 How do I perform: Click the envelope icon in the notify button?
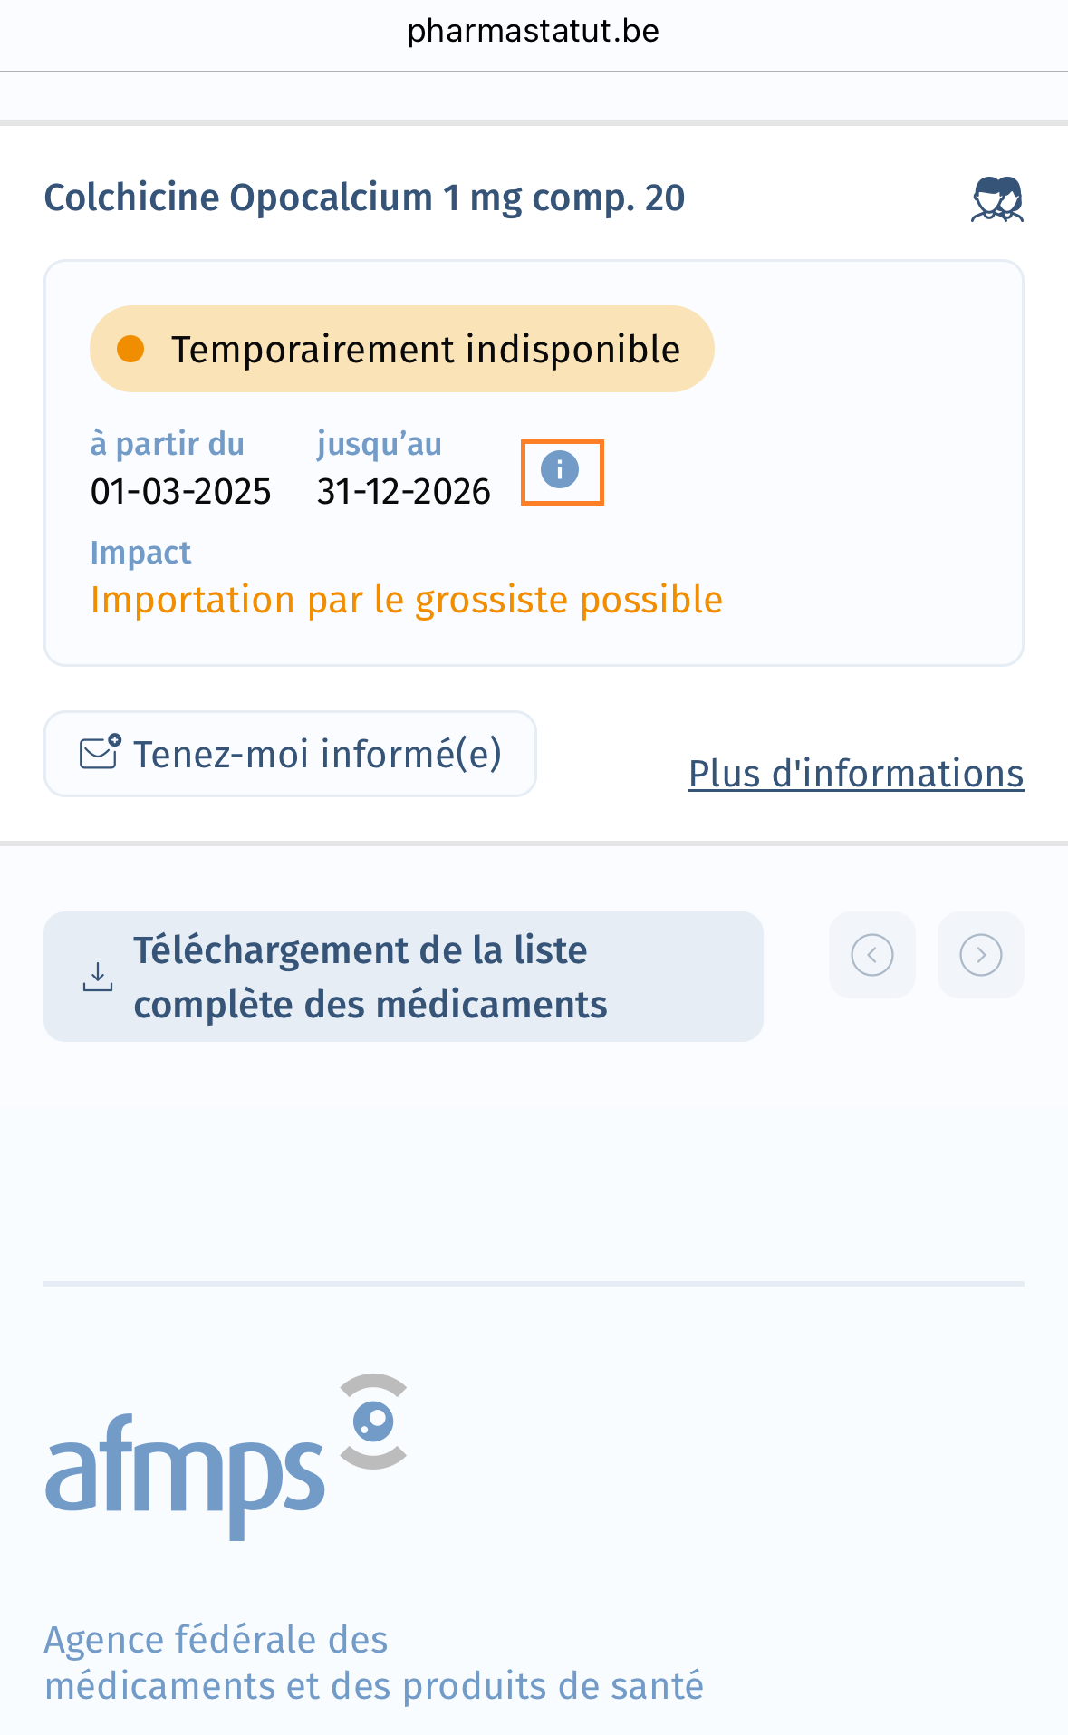pyautogui.click(x=100, y=753)
